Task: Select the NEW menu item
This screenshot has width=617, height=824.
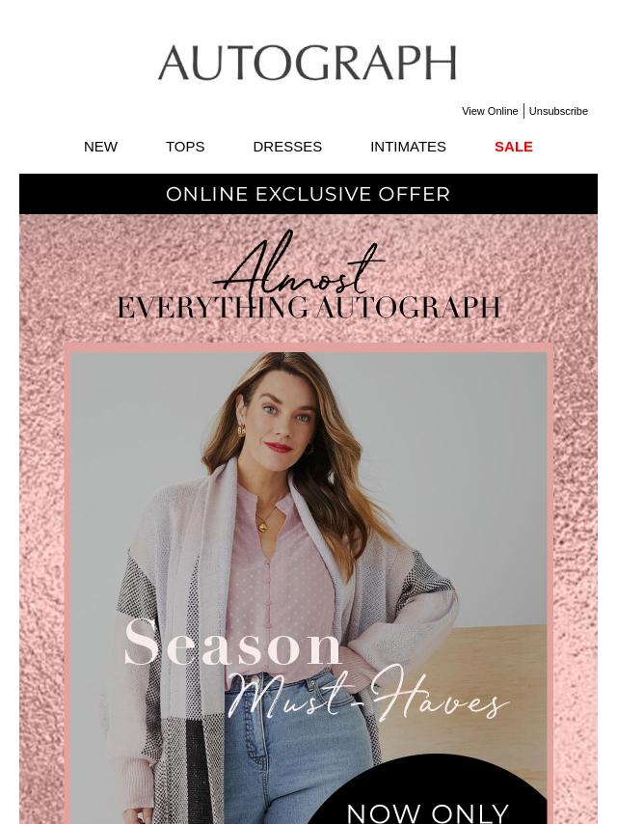Action: pos(100,147)
